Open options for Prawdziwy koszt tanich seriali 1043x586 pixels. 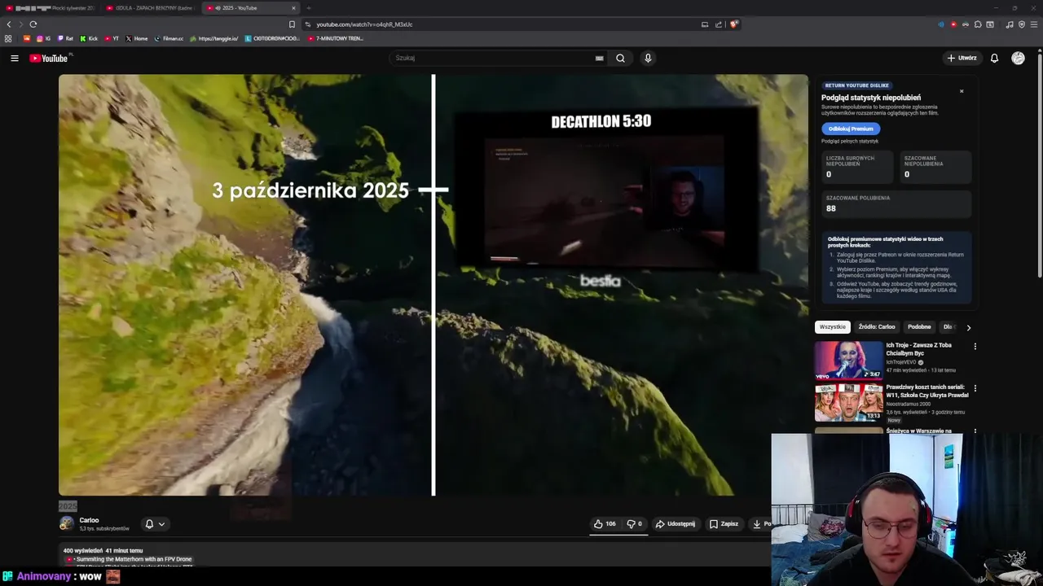pos(975,388)
